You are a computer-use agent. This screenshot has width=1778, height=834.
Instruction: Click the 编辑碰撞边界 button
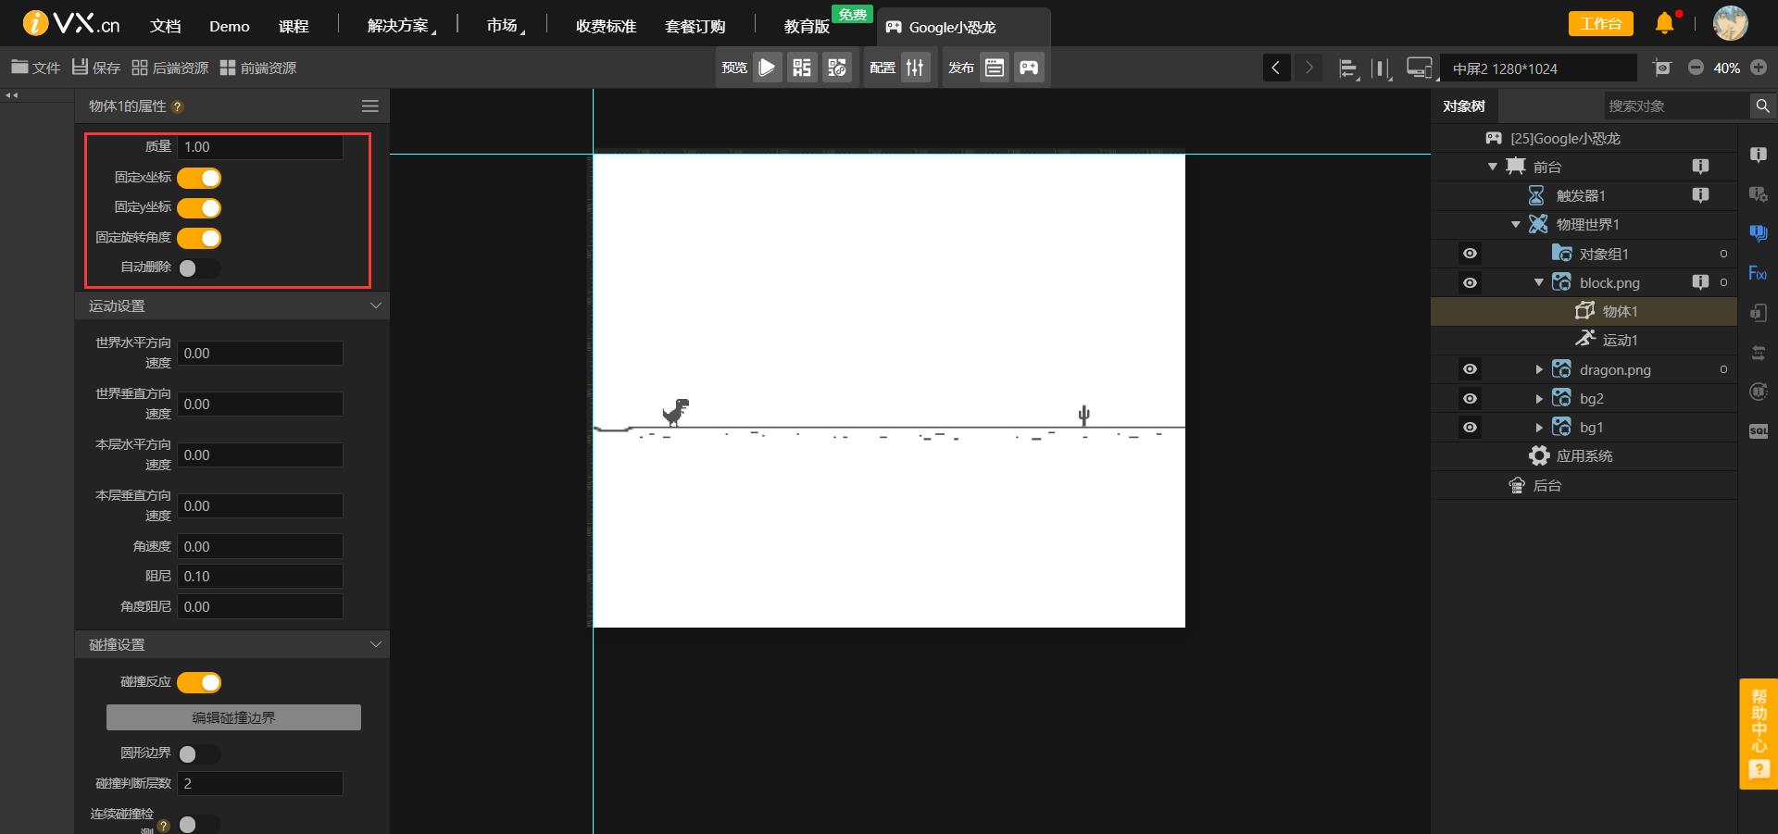click(x=233, y=717)
